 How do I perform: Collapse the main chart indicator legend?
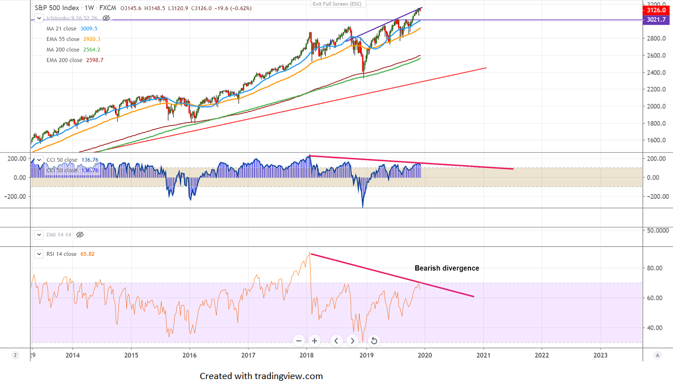pos(39,18)
